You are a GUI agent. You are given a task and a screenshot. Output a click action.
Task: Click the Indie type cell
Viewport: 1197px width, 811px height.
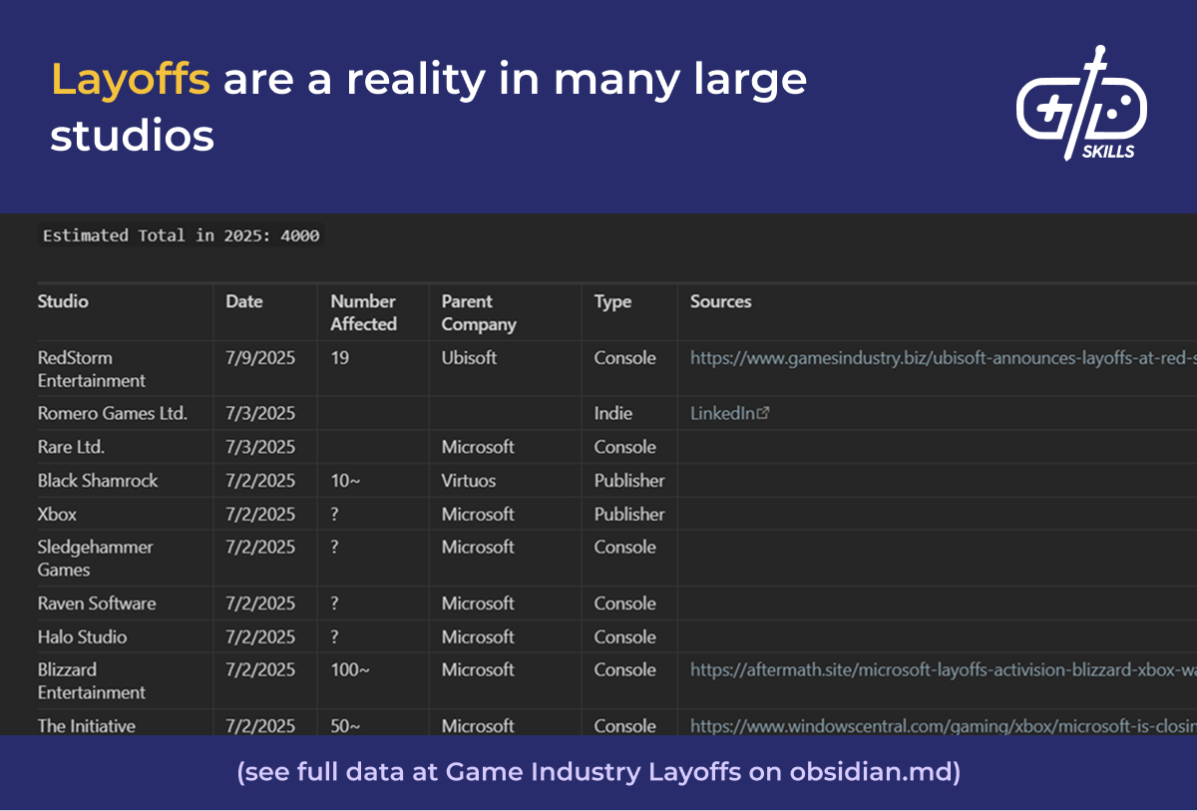(x=613, y=413)
